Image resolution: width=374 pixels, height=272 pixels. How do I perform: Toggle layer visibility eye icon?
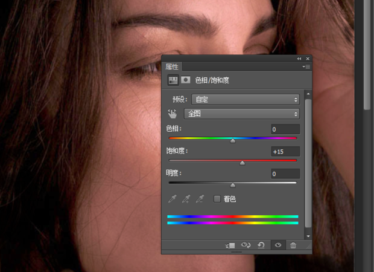coord(278,245)
